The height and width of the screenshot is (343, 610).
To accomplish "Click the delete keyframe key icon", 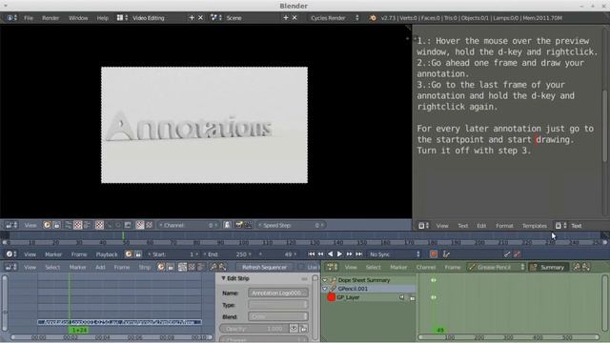I will [x=517, y=254].
